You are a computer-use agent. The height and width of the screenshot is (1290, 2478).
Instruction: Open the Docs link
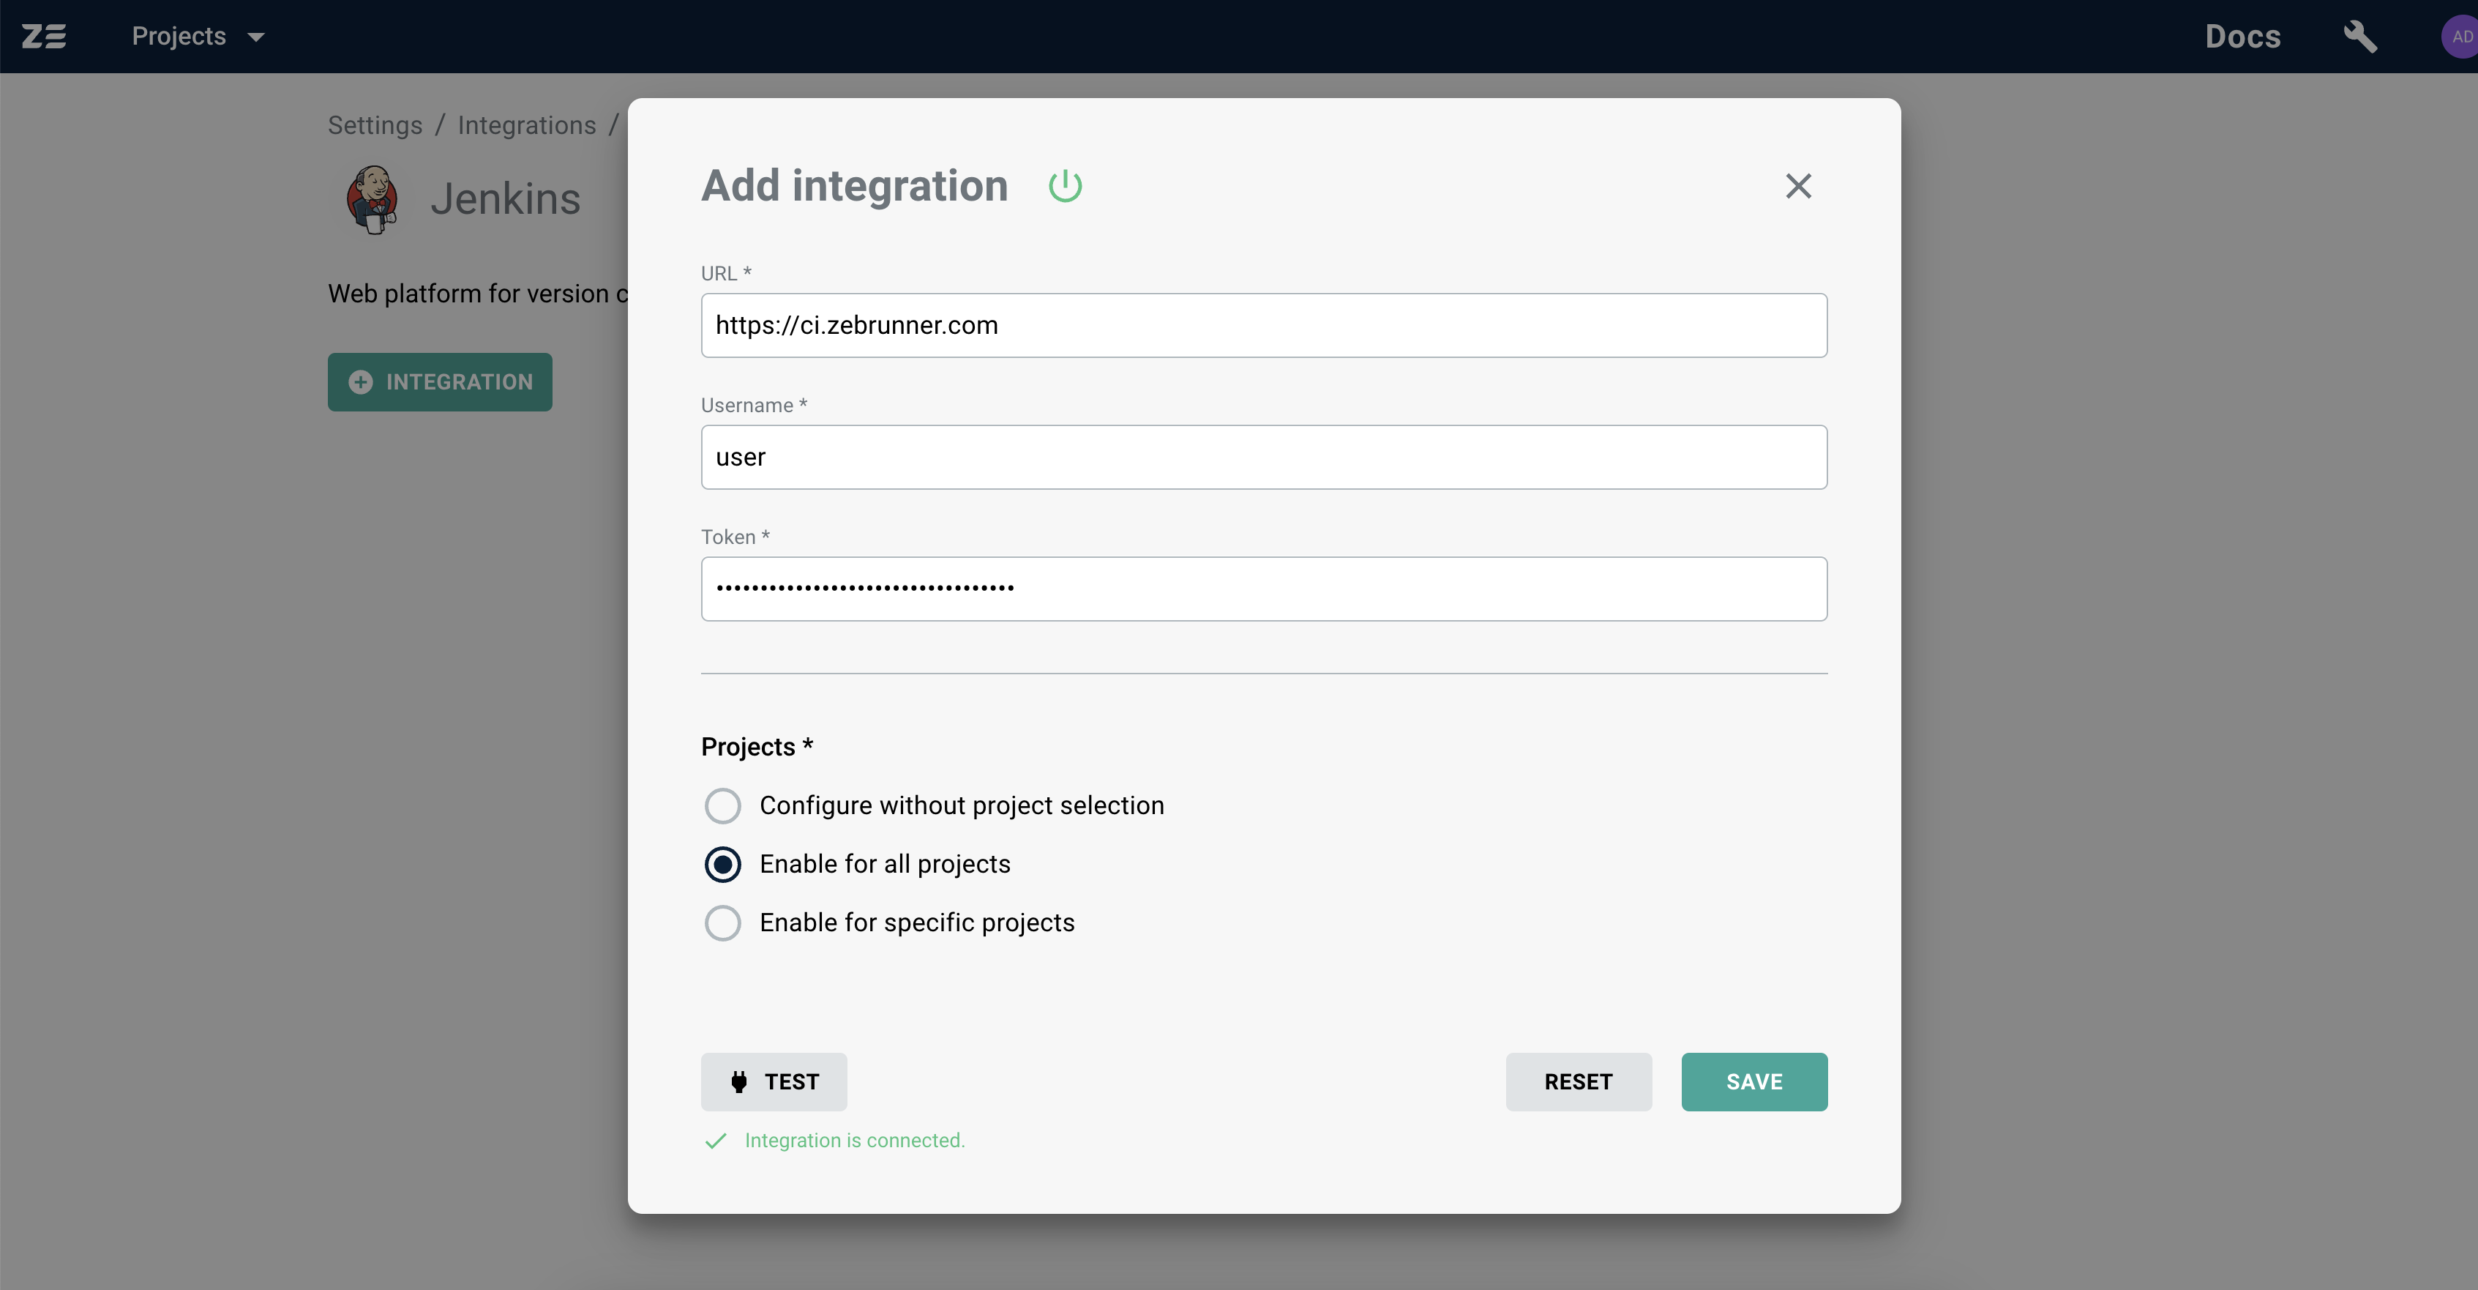[2242, 37]
